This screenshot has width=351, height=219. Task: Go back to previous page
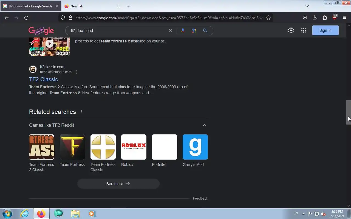[x=7, y=18]
